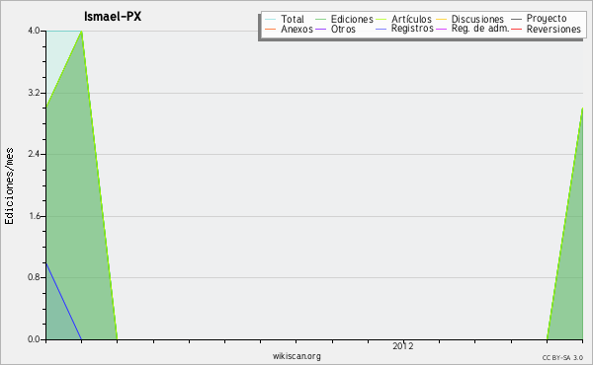The image size is (593, 365).
Task: Click the wikiscan.org caption
Action: [296, 356]
